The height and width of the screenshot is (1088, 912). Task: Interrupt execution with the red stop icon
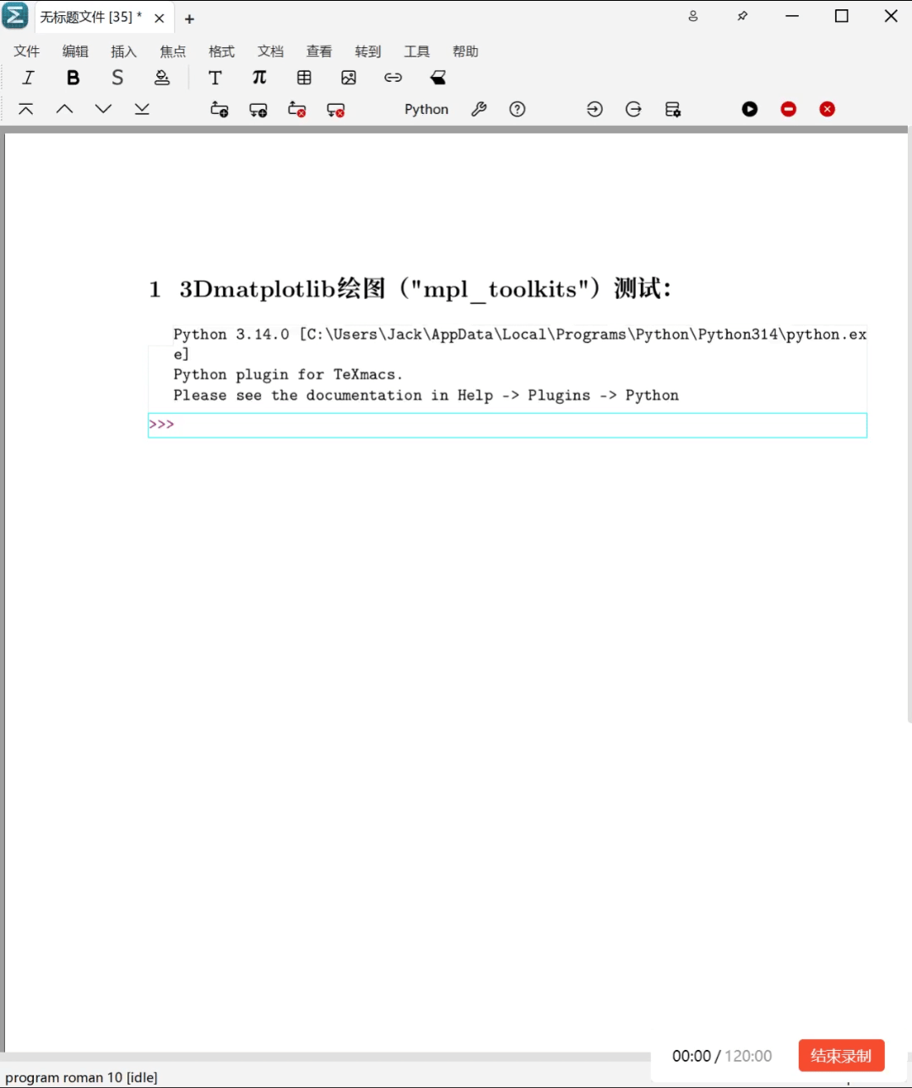coord(788,109)
